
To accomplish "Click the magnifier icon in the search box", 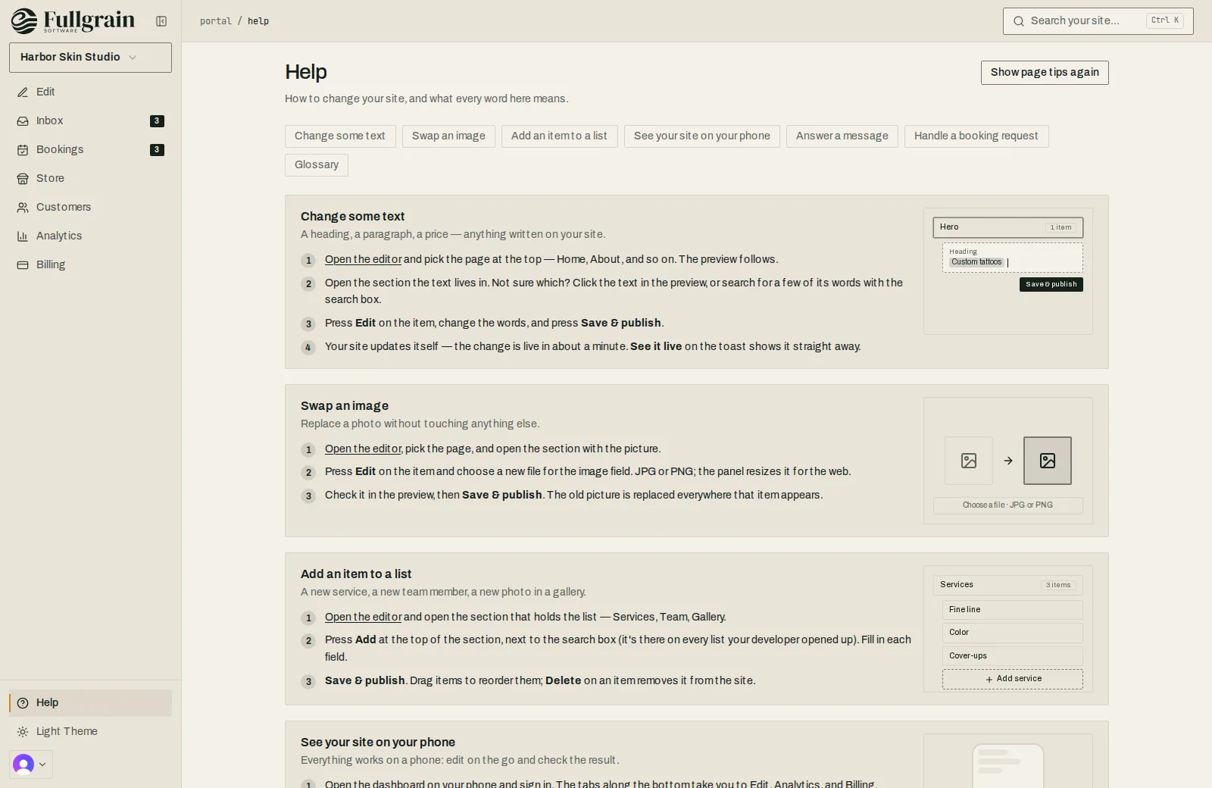I will pyautogui.click(x=1019, y=21).
